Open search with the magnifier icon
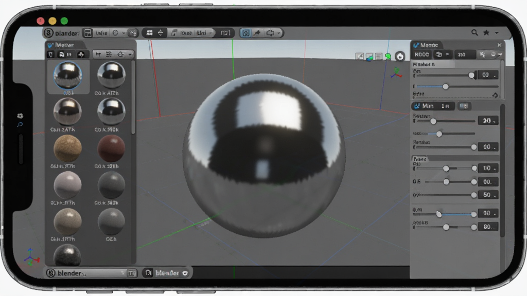 coord(475,32)
